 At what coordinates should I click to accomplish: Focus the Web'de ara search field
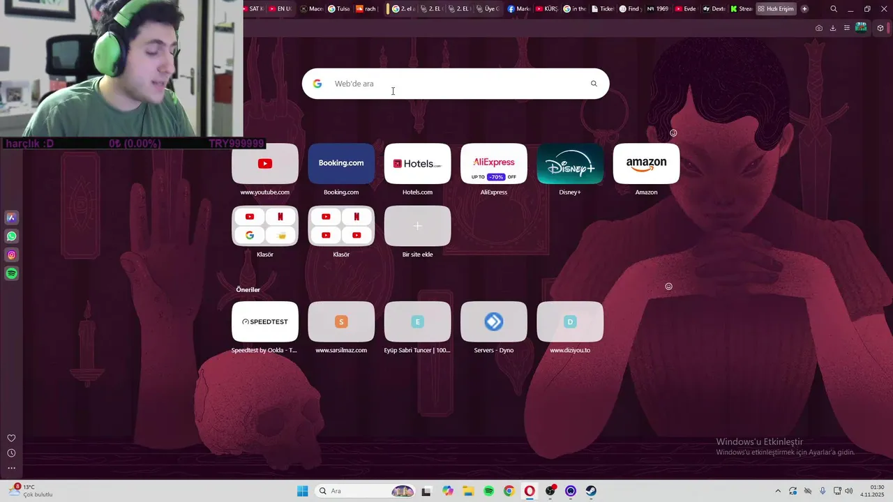(x=456, y=84)
